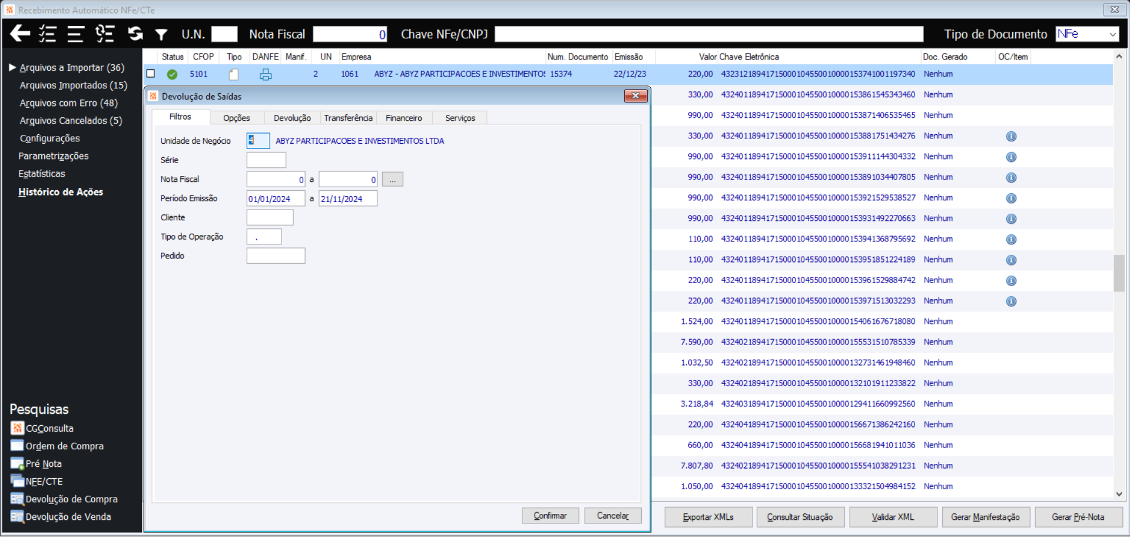Click the plain list lines toolbar icon
Screen dimensions: 1130x537
(75, 34)
